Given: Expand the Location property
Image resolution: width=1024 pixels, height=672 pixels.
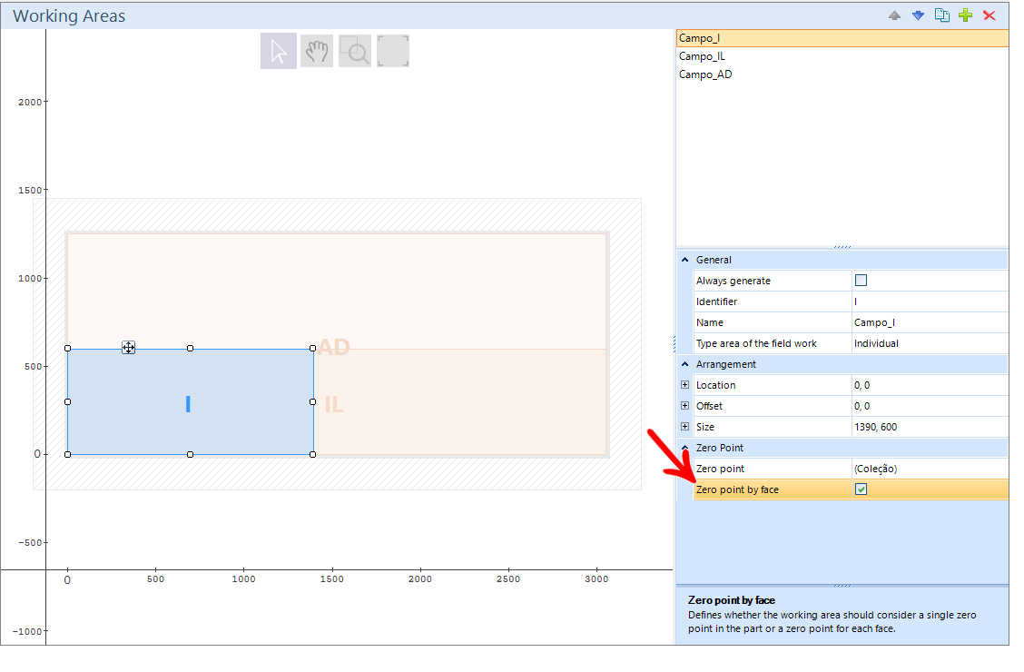Looking at the screenshot, I should (685, 385).
